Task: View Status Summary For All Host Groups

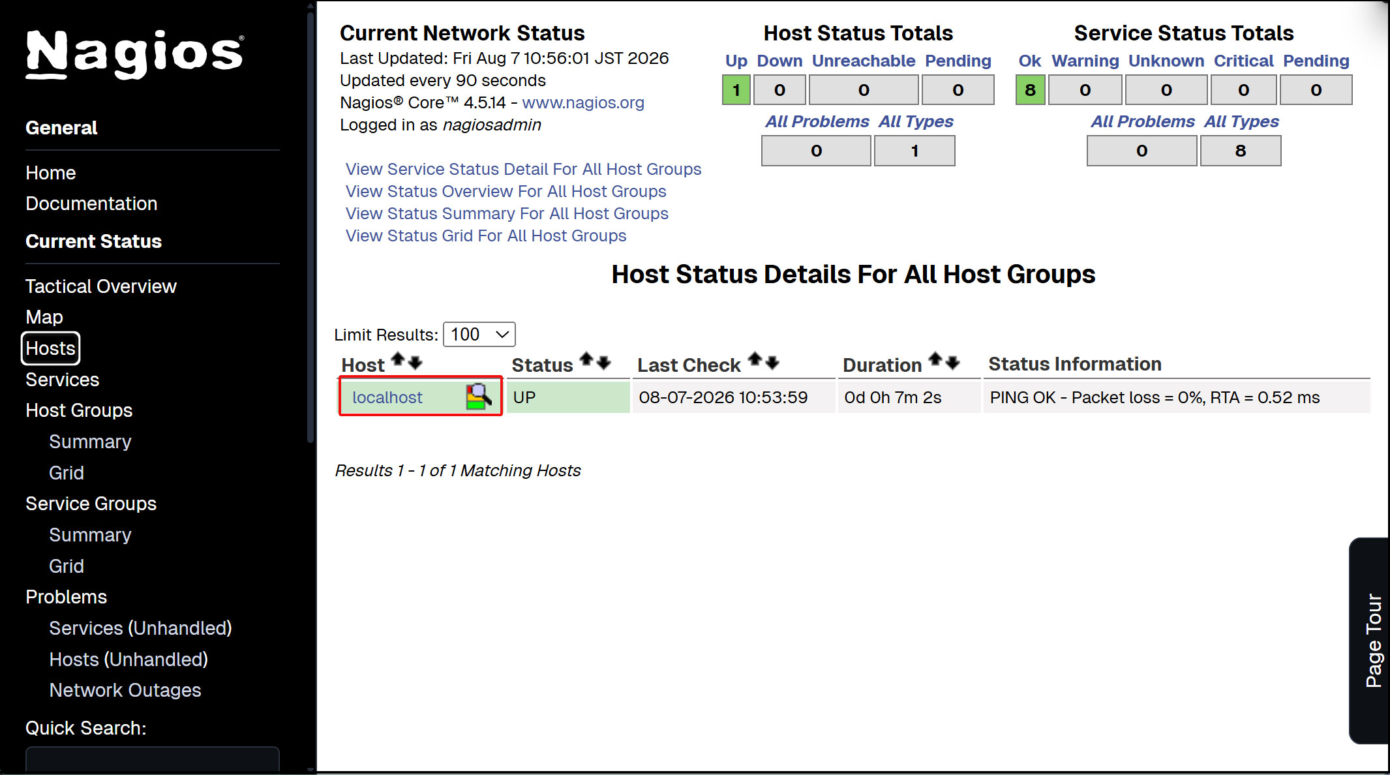Action: [507, 213]
